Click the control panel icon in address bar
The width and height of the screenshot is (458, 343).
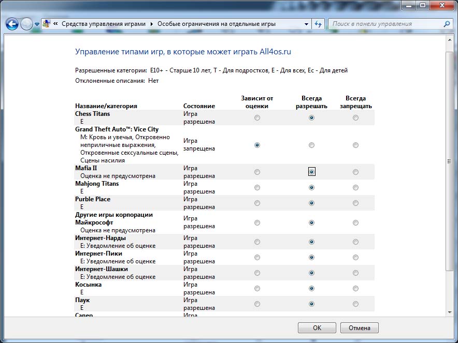click(x=46, y=24)
